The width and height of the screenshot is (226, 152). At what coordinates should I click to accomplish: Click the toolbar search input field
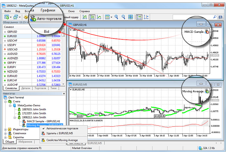[x=193, y=17]
